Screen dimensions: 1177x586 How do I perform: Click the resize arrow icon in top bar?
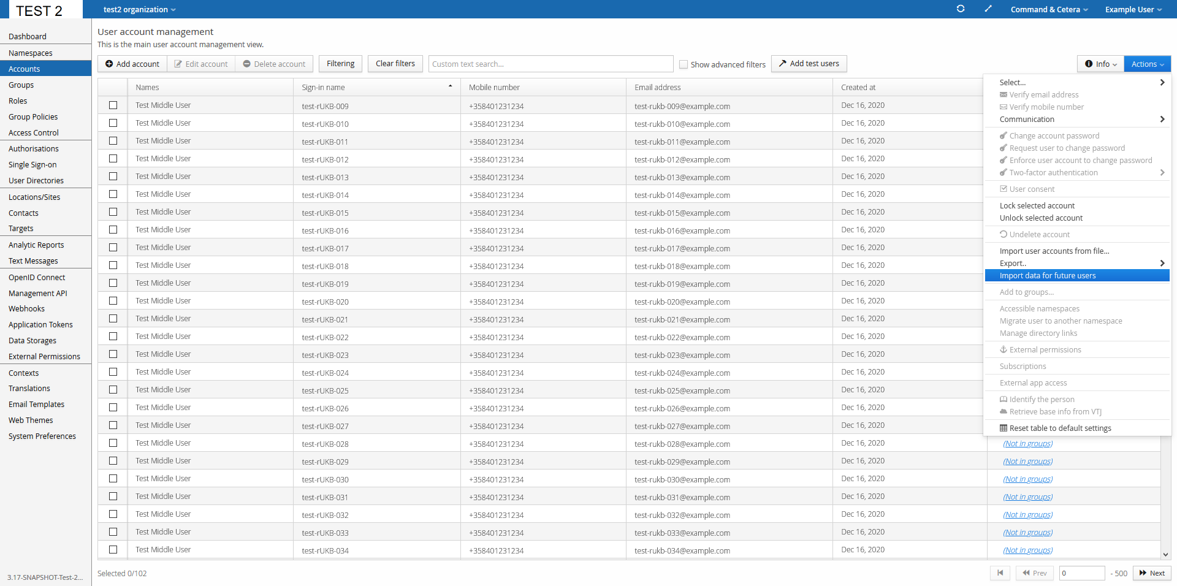click(x=988, y=9)
